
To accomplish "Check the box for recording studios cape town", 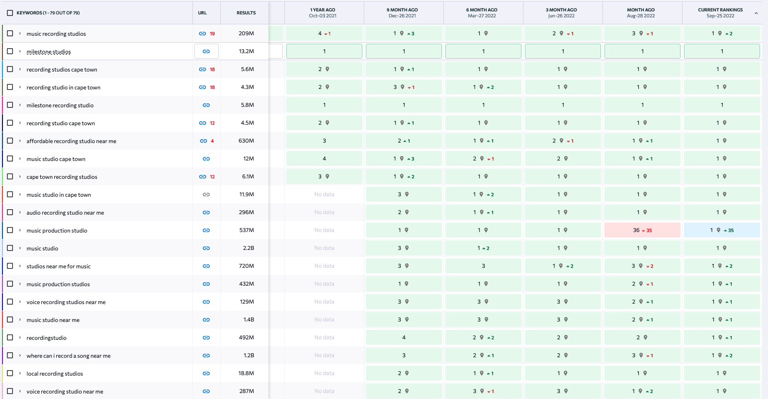I will tap(10, 70).
